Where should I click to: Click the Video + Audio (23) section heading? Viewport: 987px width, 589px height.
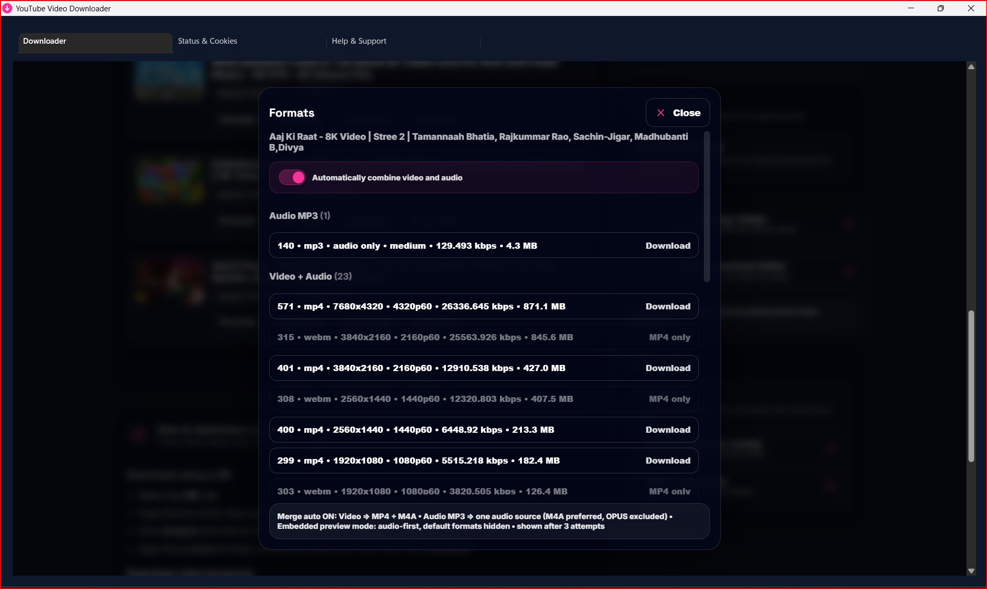coord(310,277)
